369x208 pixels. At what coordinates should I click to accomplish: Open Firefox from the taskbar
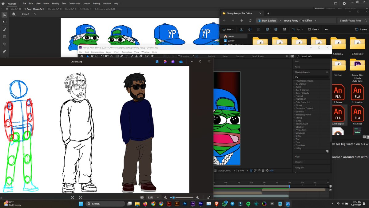pos(145,204)
